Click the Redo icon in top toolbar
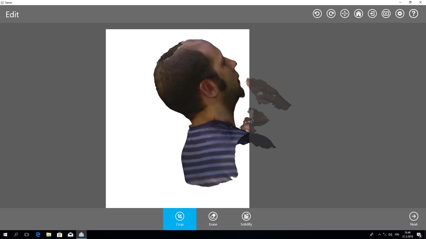 [331, 14]
